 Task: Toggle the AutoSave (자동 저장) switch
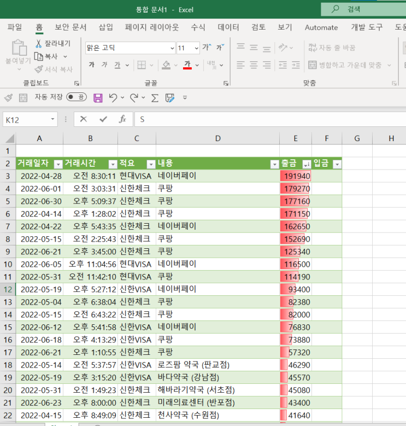coord(77,97)
